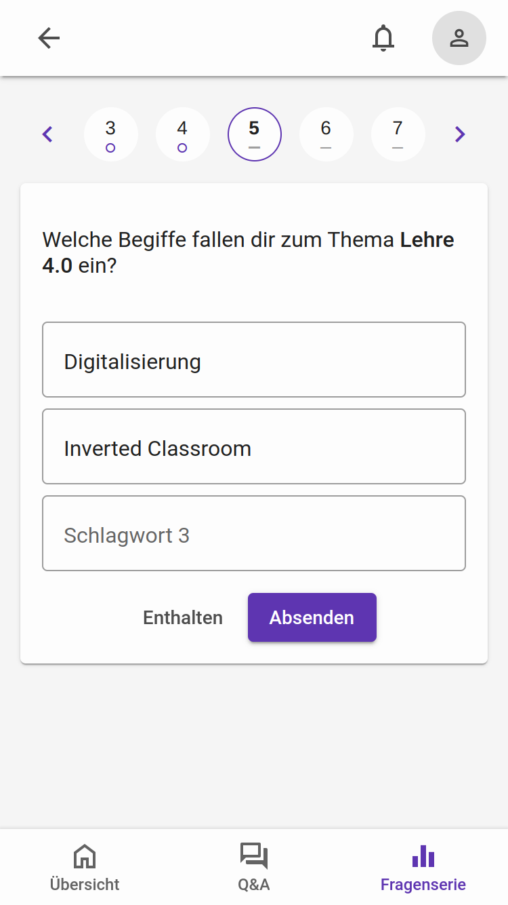The width and height of the screenshot is (508, 905).
Task: Click the Digitalisierung keyword field
Action: click(254, 360)
